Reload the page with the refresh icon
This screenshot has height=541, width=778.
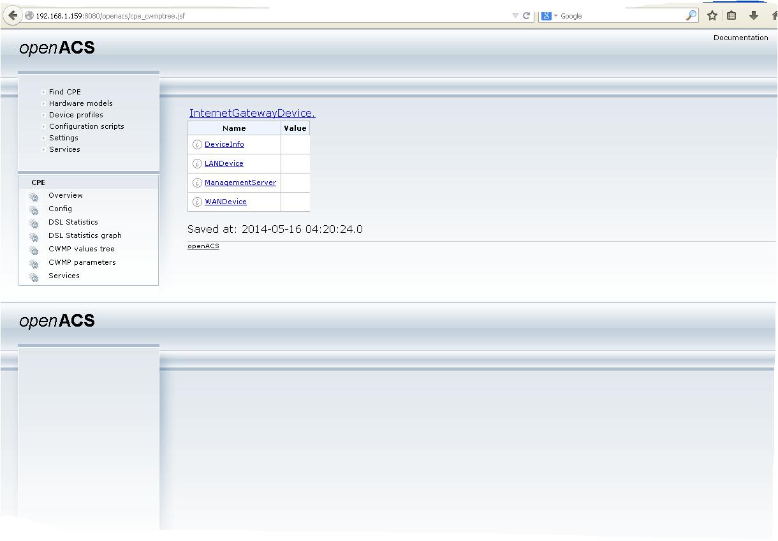coord(527,16)
